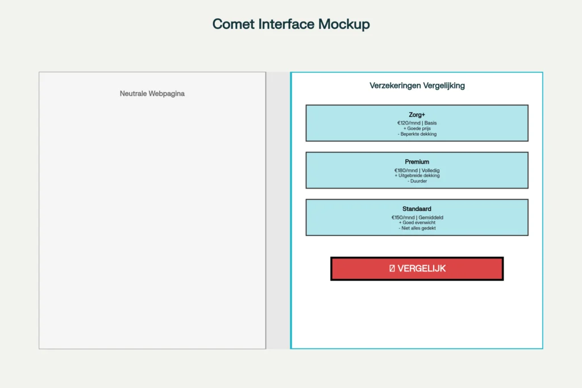Click the Comet Interface Mockup page title
This screenshot has width=582, height=388.
(291, 24)
